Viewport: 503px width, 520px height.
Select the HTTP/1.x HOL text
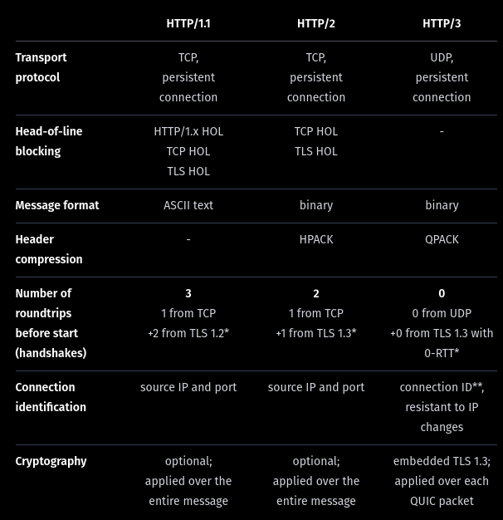pos(188,131)
